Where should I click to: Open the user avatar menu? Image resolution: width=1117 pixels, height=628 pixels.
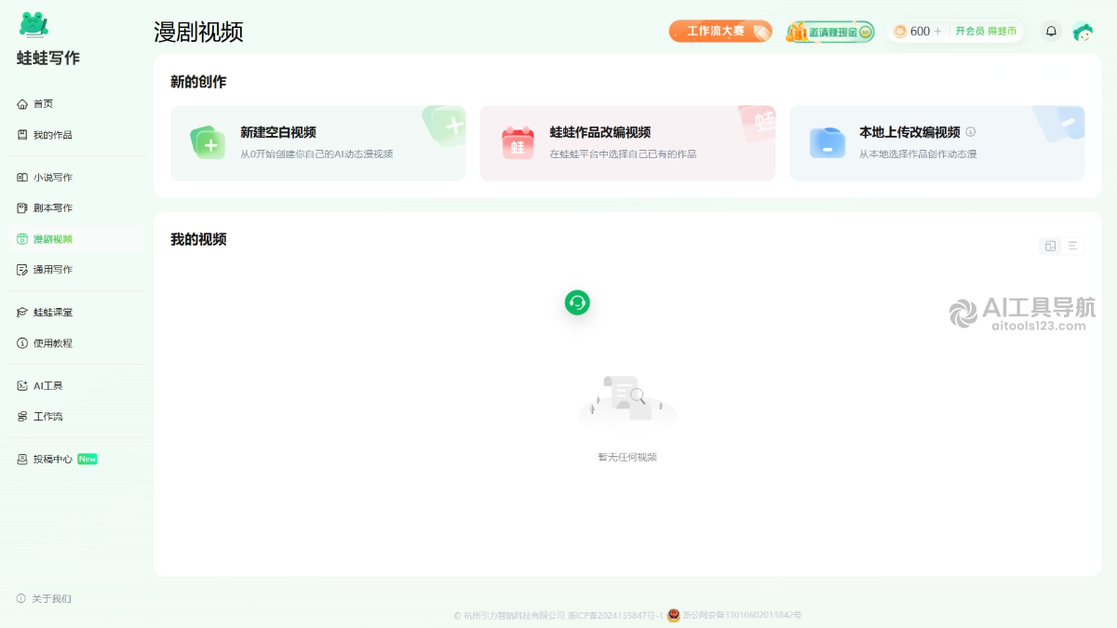[x=1083, y=32]
